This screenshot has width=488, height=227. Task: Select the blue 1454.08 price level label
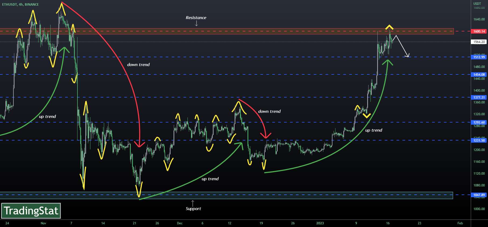click(x=479, y=75)
